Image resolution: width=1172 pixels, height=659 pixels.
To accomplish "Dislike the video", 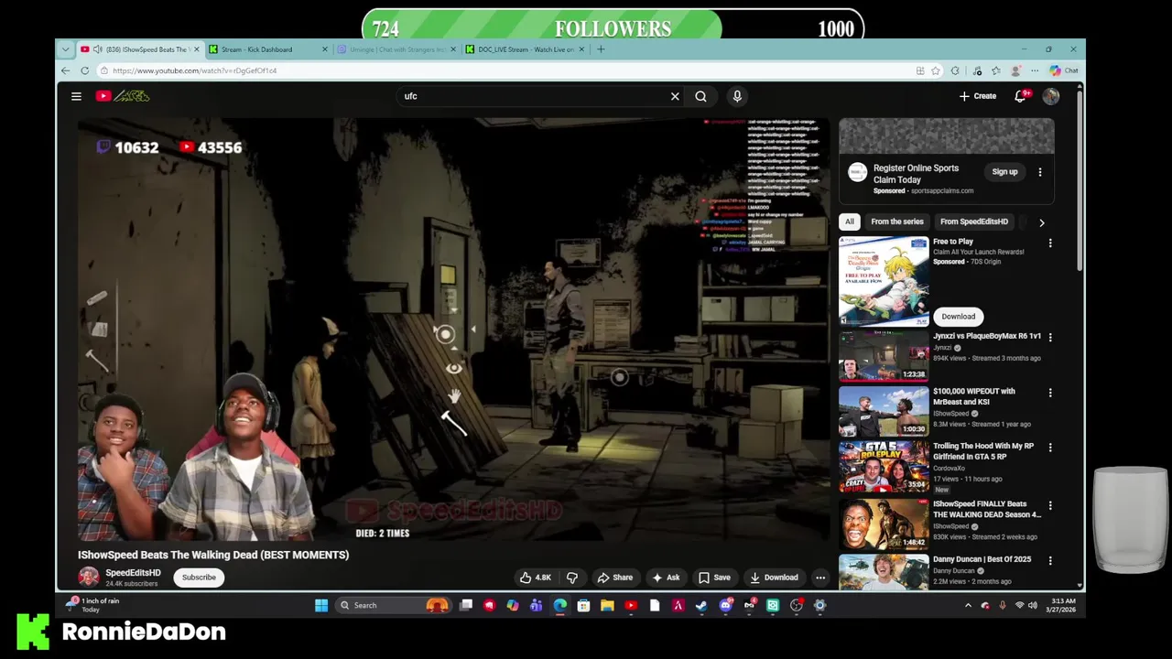I will (x=572, y=578).
